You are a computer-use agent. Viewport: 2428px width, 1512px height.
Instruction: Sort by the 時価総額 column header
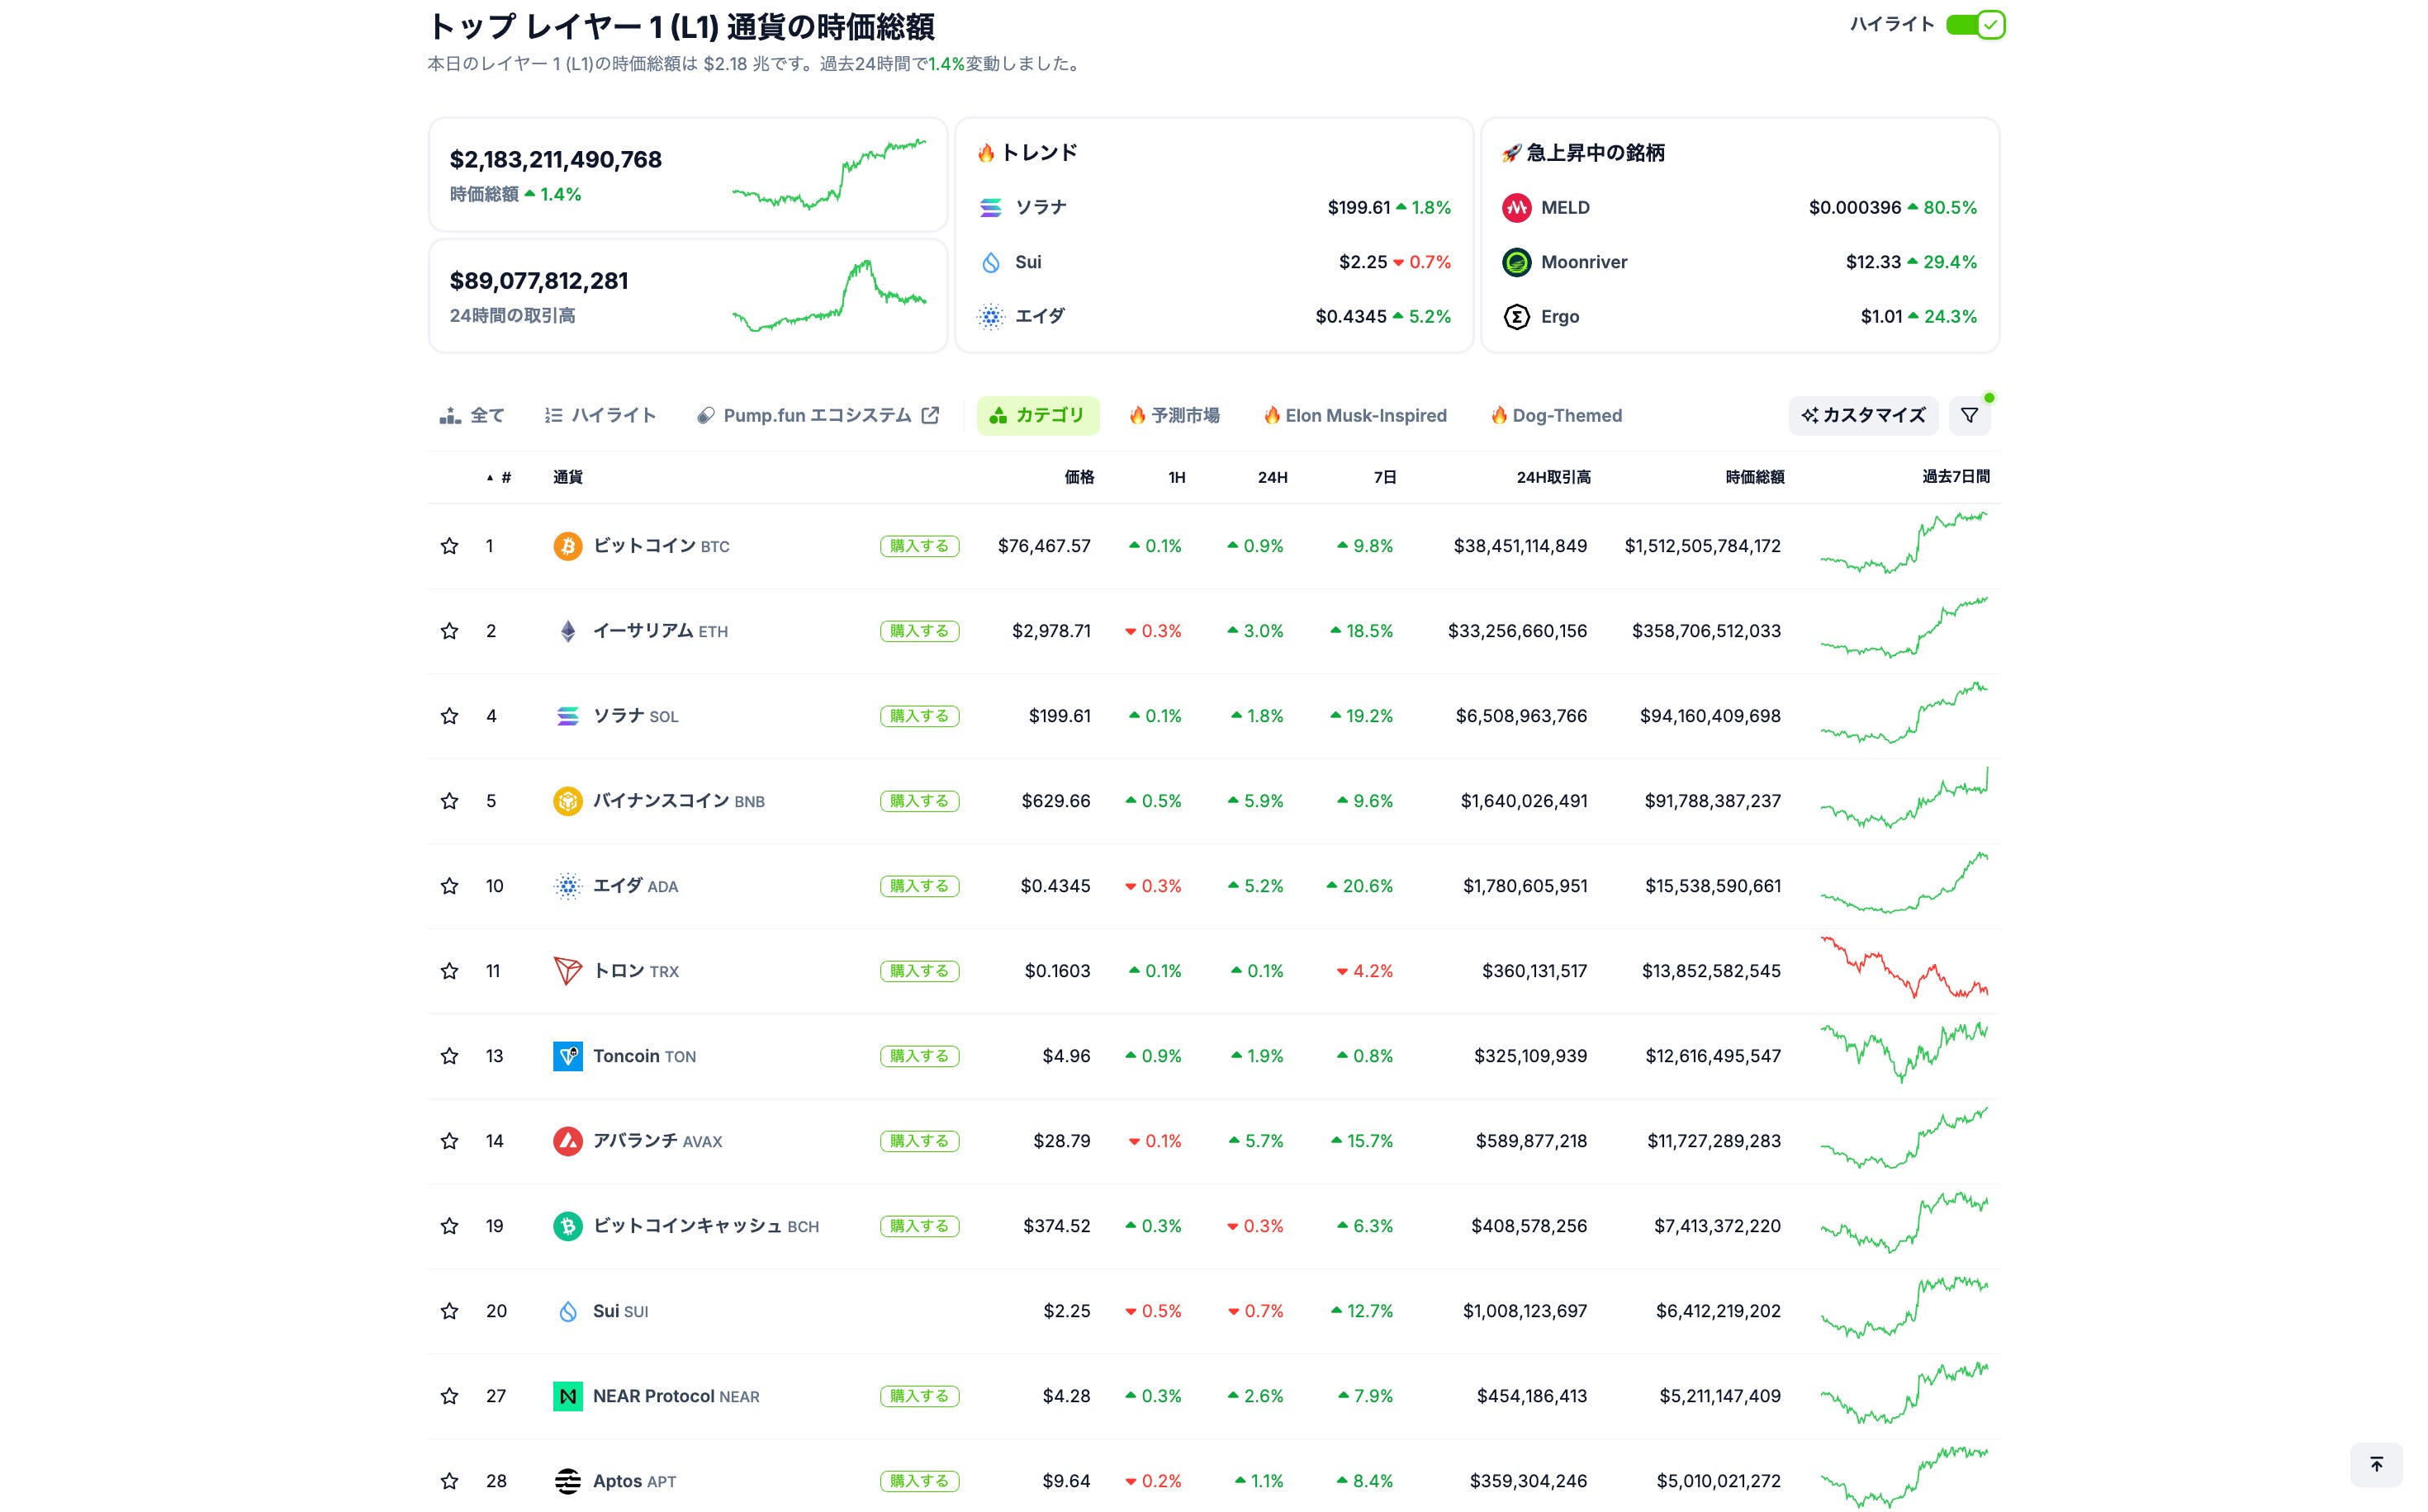pos(1754,477)
